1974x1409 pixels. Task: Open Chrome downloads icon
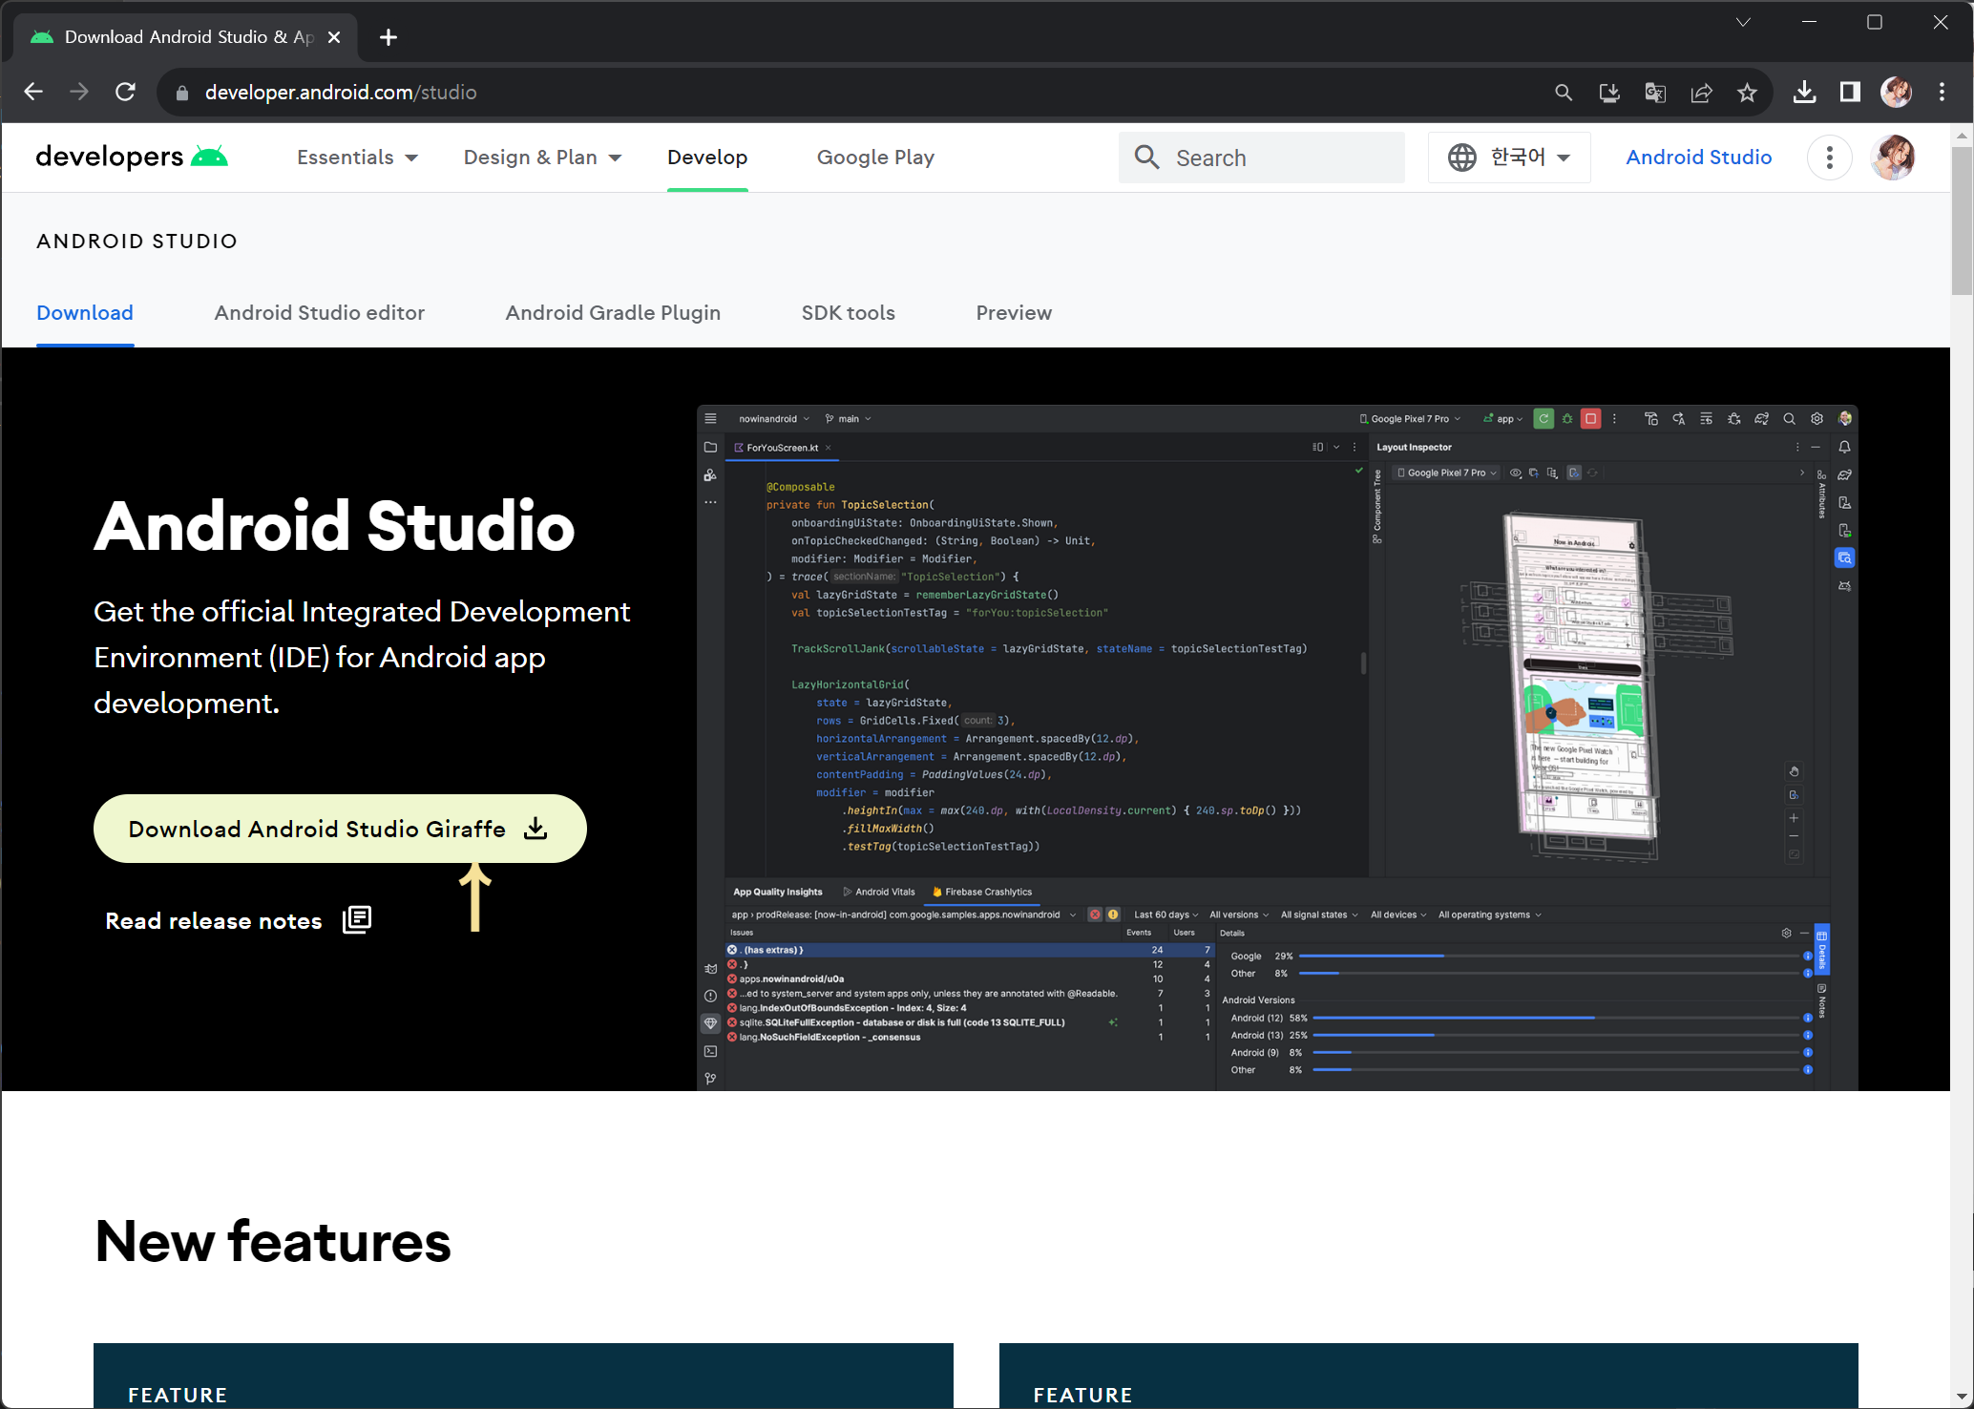pyautogui.click(x=1804, y=92)
